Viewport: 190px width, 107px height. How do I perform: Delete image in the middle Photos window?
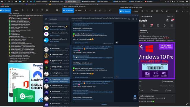click(95, 11)
